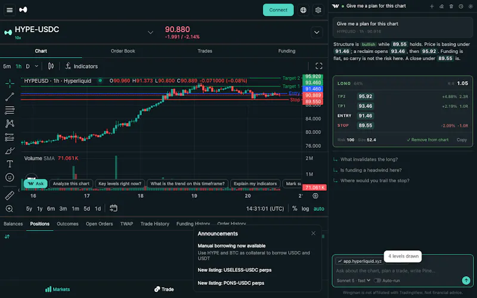Switch to the Funding tab

(x=287, y=51)
